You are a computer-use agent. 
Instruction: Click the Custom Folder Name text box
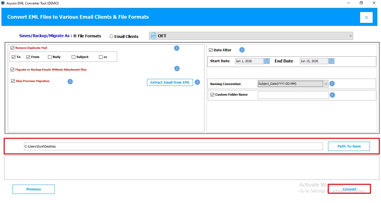pyautogui.click(x=293, y=95)
